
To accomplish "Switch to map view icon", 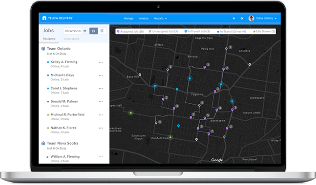I will (x=93, y=31).
